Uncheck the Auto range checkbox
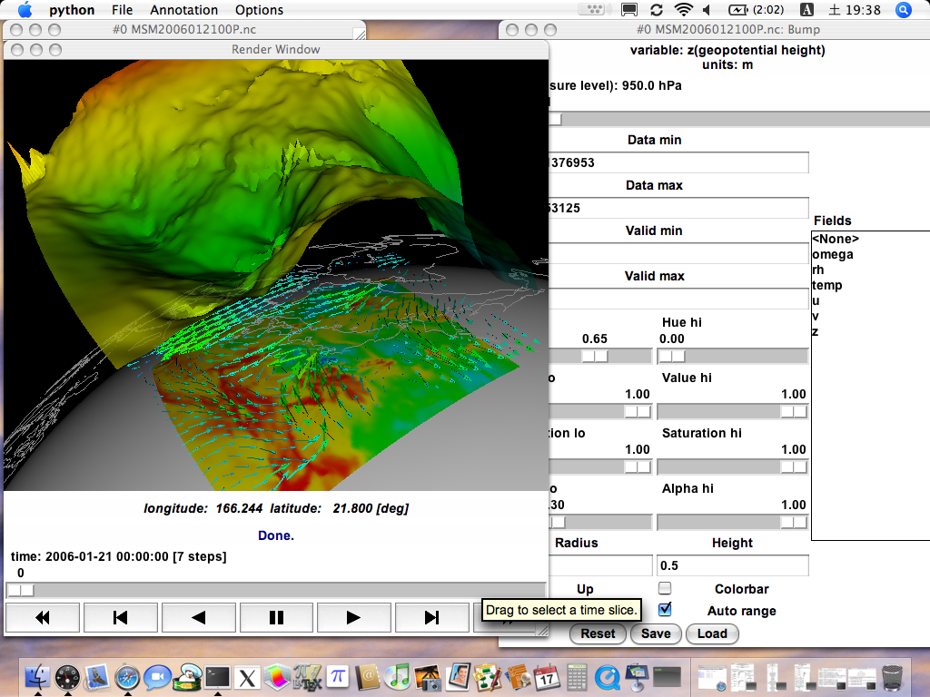This screenshot has width=930, height=697. point(665,610)
